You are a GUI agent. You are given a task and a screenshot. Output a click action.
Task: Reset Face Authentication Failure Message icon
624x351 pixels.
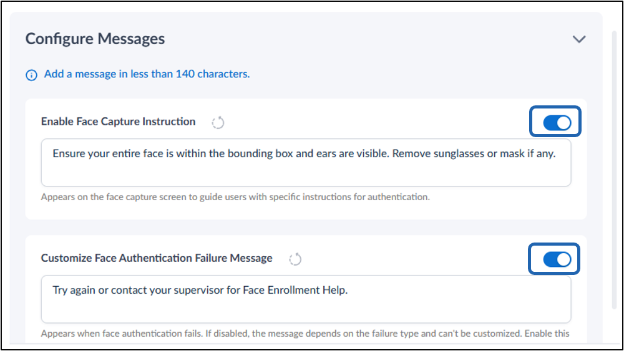tap(295, 259)
